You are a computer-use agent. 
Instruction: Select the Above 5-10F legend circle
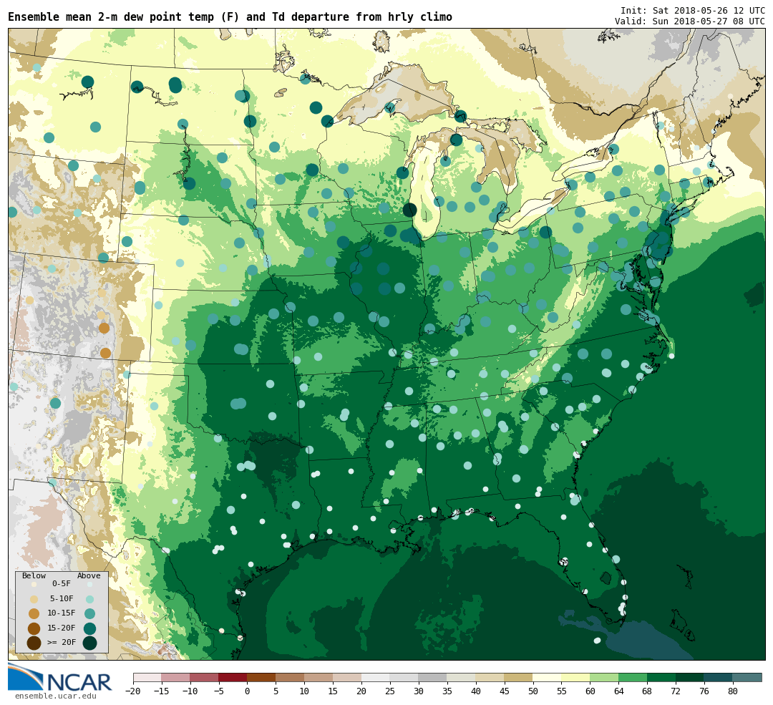[89, 600]
